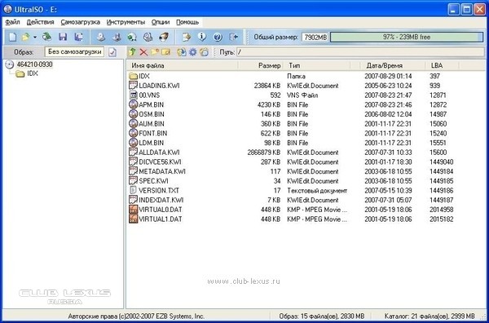Click the New image toolbar icon
The image size is (489, 323).
(x=12, y=38)
